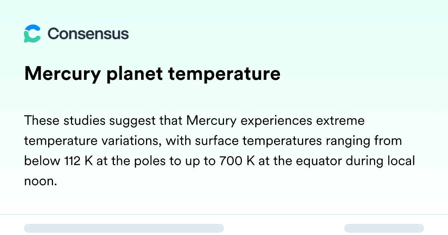Click the word "noon." ending the summary

click(x=41, y=181)
